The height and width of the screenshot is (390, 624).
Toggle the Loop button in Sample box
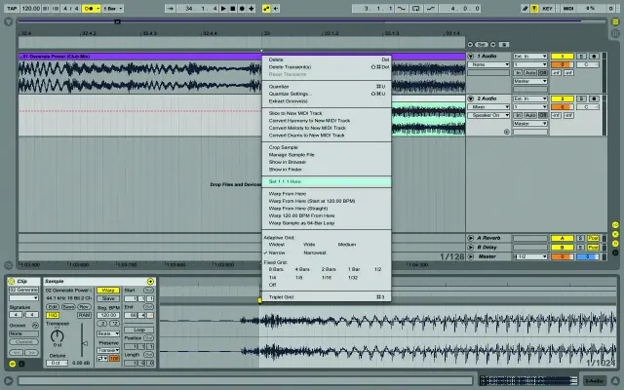[x=139, y=330]
